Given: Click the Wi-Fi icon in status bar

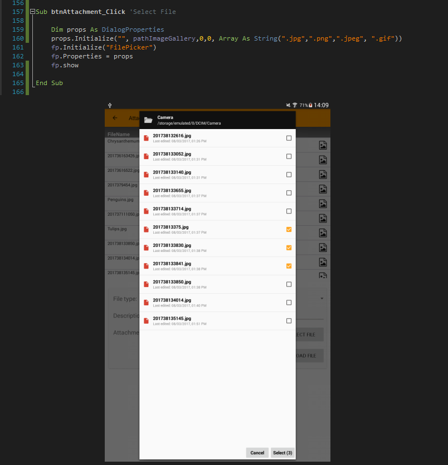Looking at the screenshot, I should [295, 105].
